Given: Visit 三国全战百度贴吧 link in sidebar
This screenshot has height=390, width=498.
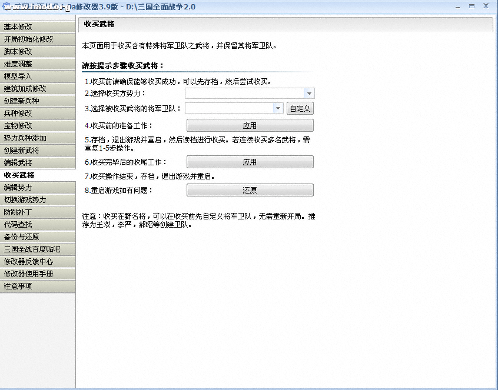Looking at the screenshot, I should 38,249.
